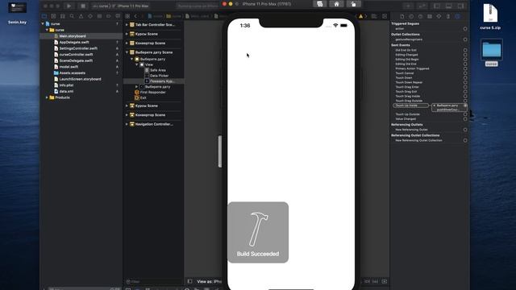Image resolution: width=516 pixels, height=290 pixels.
Task: Click connection circle for Touch Down event
Action: pos(465,78)
